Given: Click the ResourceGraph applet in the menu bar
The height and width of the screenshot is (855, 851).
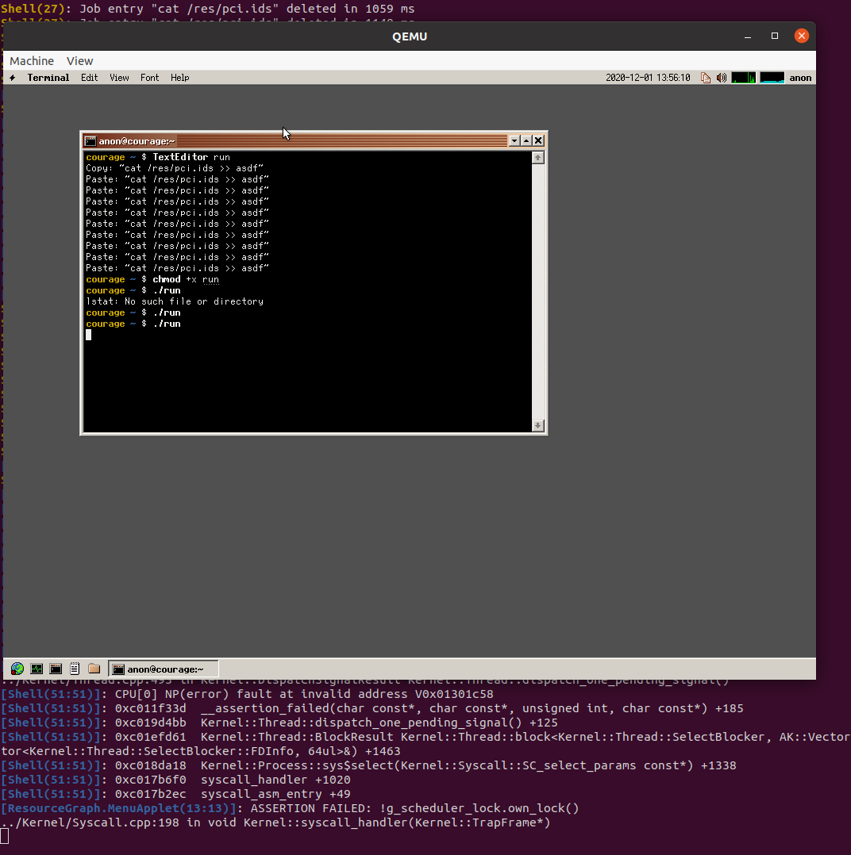Looking at the screenshot, I should [x=742, y=77].
